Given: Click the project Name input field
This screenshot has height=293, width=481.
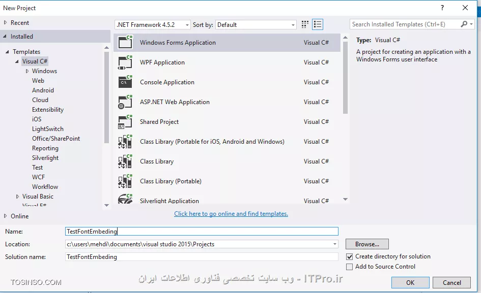Looking at the screenshot, I should 202,232.
